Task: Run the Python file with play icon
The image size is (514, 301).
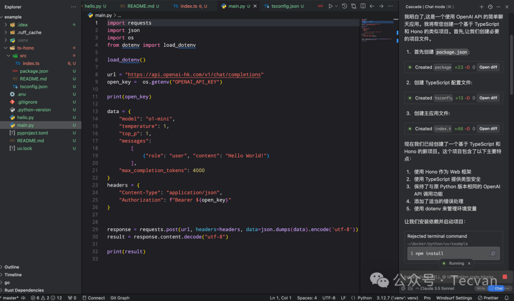Action: tap(331, 6)
